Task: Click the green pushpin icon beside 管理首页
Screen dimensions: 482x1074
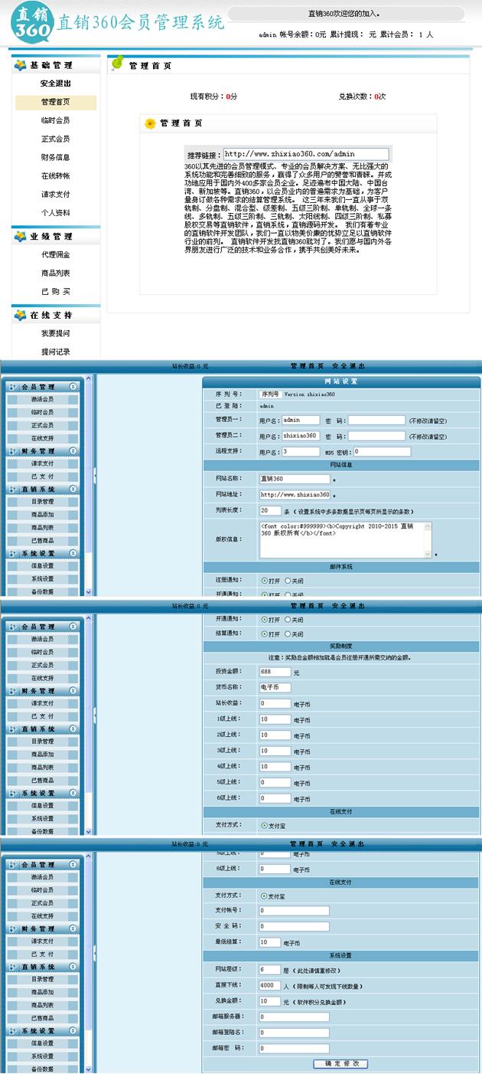Action: pyautogui.click(x=117, y=64)
